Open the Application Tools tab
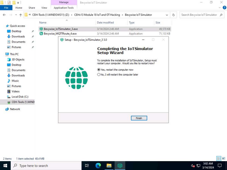Screen dimensions: 227x170 click(64, 8)
